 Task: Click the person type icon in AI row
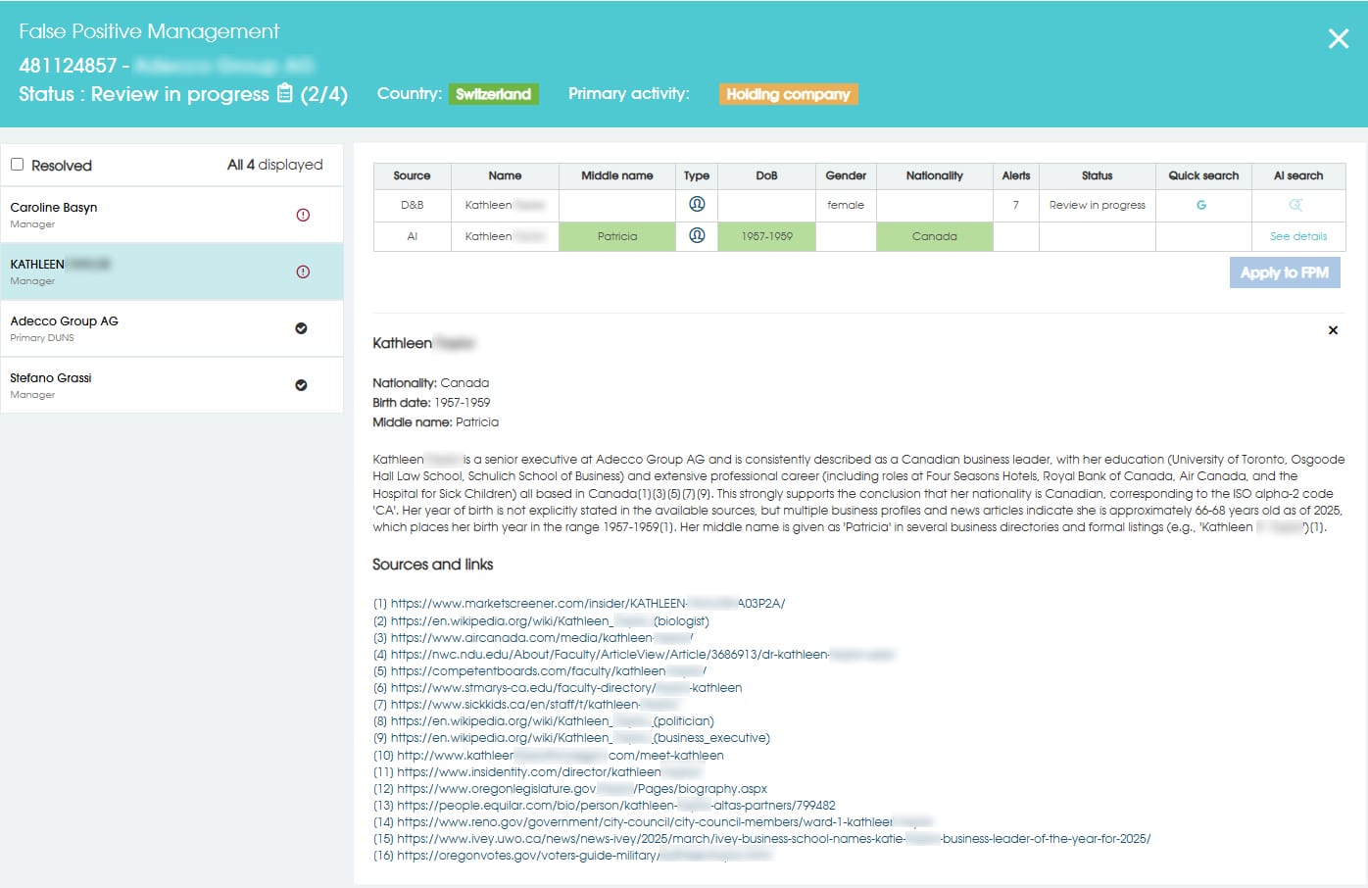coord(697,235)
